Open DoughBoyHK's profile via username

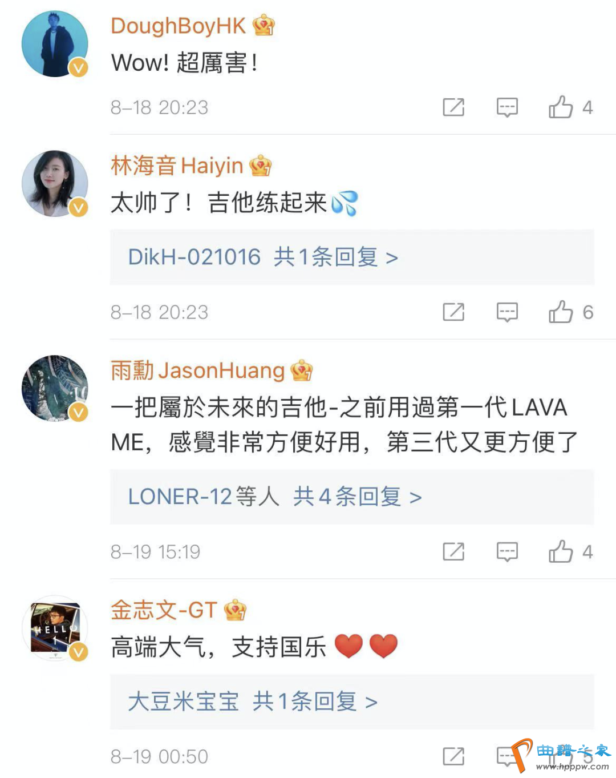(x=178, y=26)
